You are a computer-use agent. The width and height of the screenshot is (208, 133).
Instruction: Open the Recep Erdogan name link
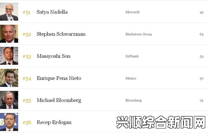(54, 122)
